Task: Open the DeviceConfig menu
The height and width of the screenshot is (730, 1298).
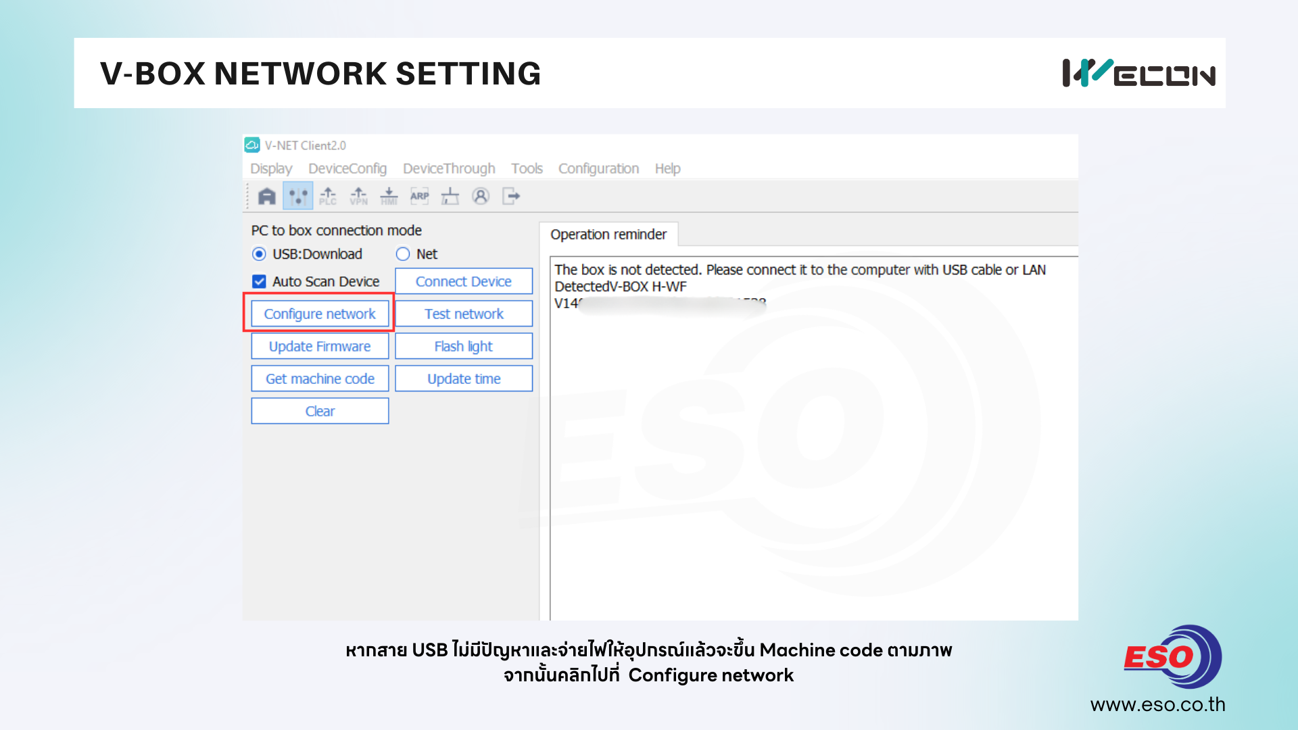Action: pos(347,168)
